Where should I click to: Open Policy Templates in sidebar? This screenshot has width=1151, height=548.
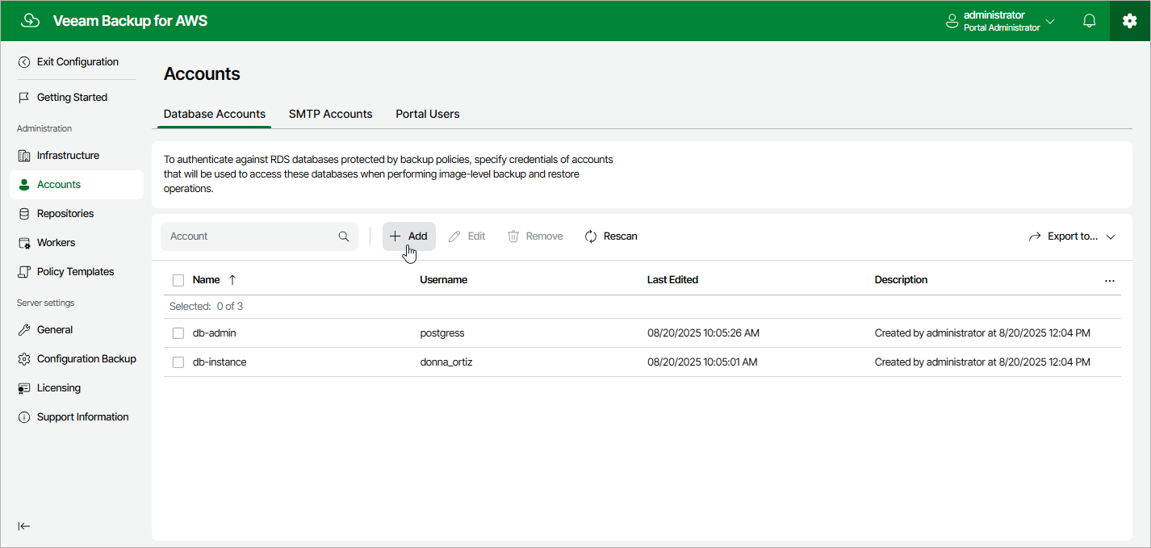77,272
